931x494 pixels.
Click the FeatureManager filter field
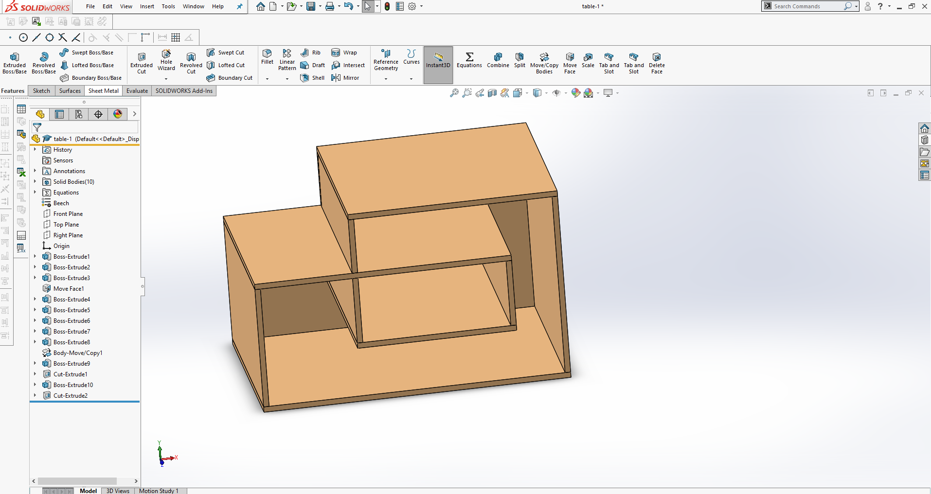[x=85, y=127]
